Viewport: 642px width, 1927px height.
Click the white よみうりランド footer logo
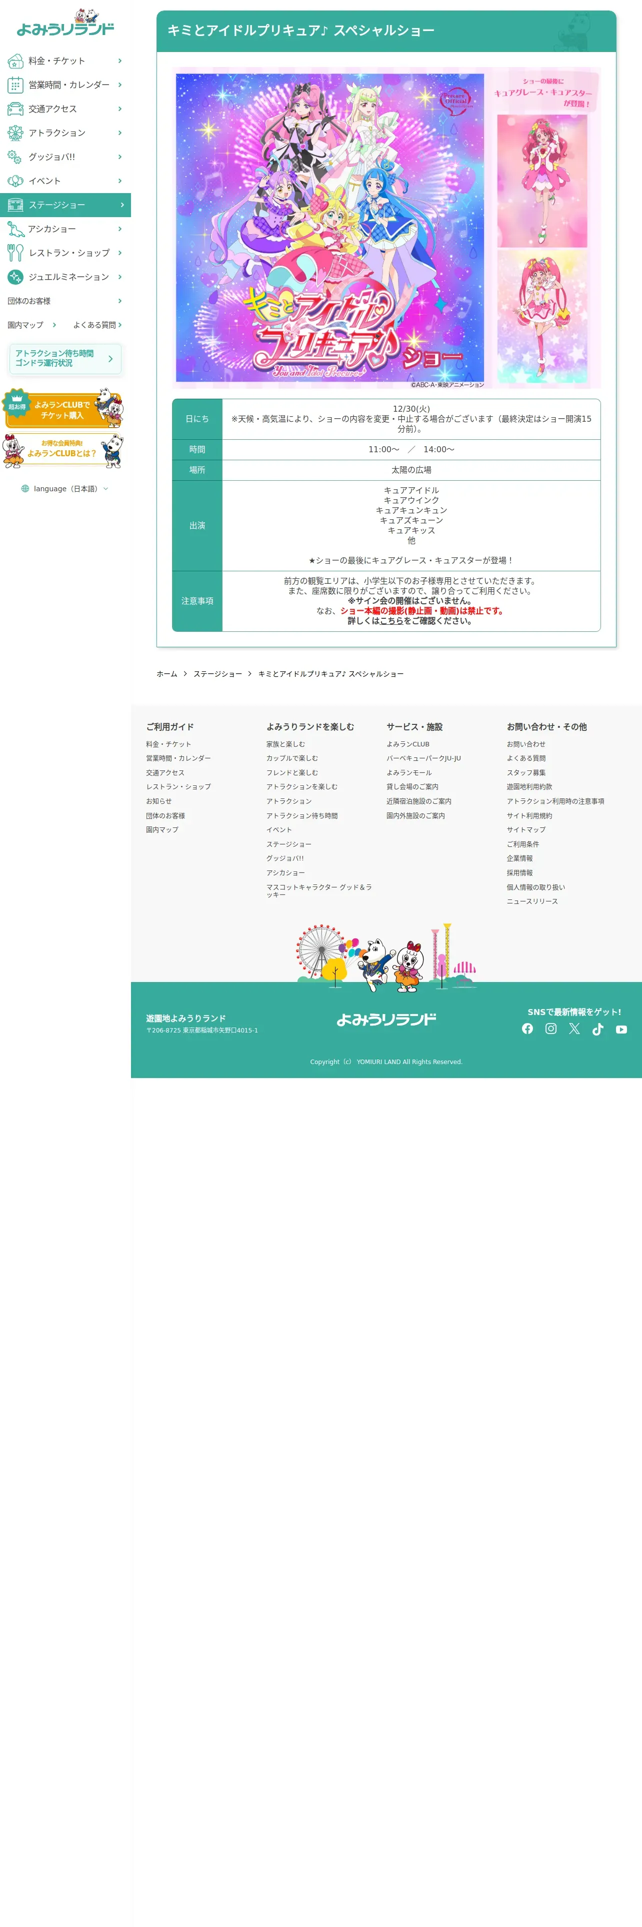(x=386, y=1019)
